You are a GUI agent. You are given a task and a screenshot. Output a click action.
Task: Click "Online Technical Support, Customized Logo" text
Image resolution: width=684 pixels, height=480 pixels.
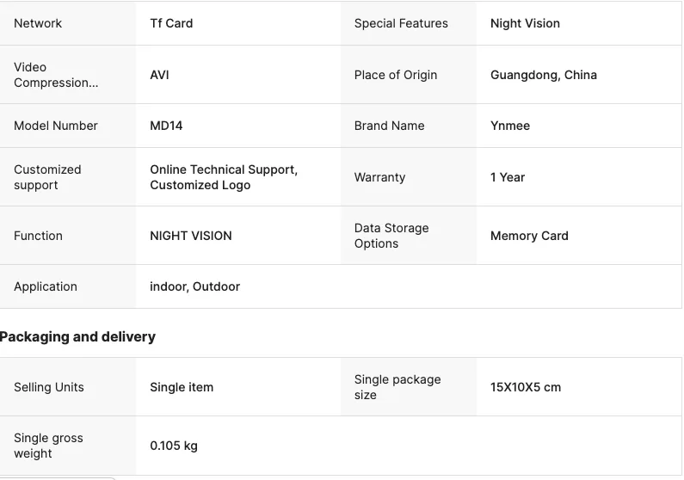(x=224, y=177)
